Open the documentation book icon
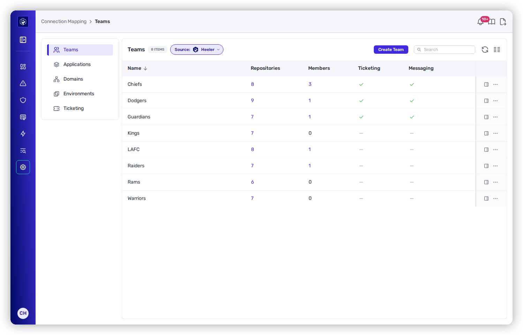Viewport: 523px width, 335px height. pos(492,22)
